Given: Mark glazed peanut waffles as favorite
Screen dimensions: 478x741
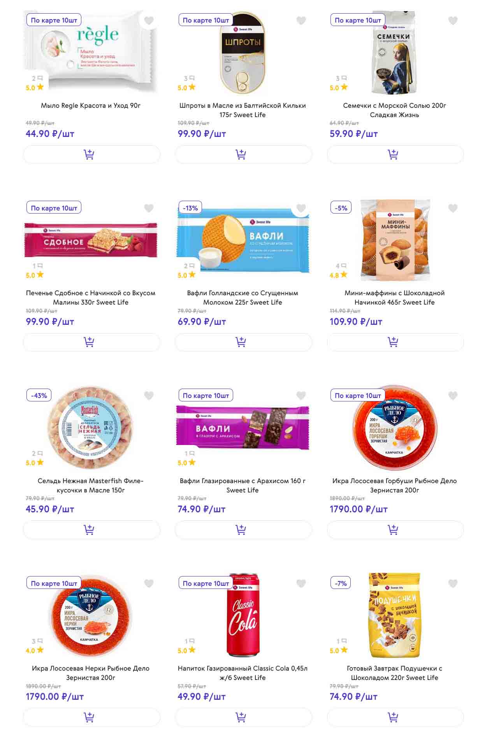Looking at the screenshot, I should (301, 396).
